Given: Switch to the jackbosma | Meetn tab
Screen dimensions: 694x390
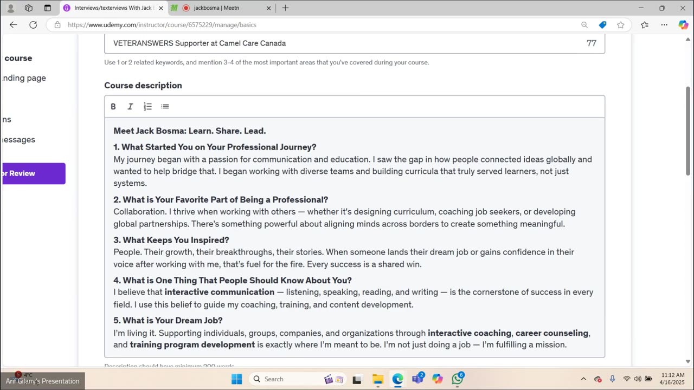Looking at the screenshot, I should tap(221, 8).
